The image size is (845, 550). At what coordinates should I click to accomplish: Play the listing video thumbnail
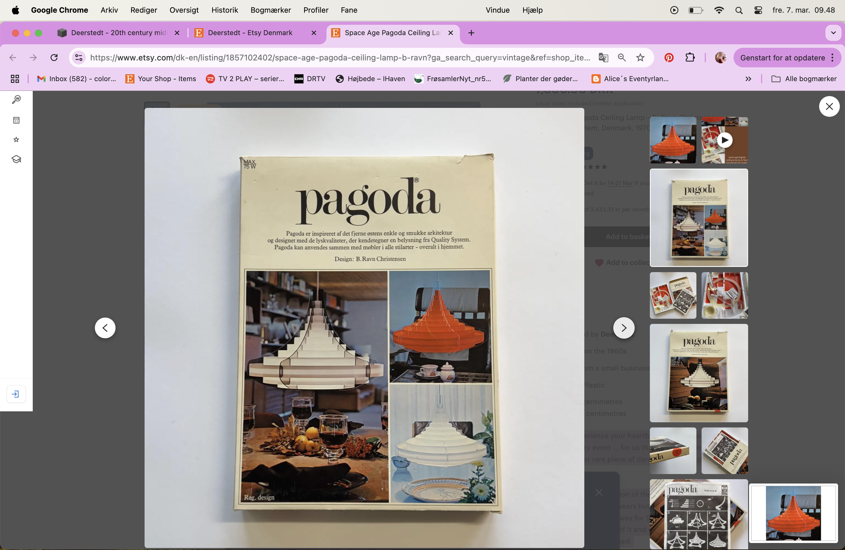(725, 140)
